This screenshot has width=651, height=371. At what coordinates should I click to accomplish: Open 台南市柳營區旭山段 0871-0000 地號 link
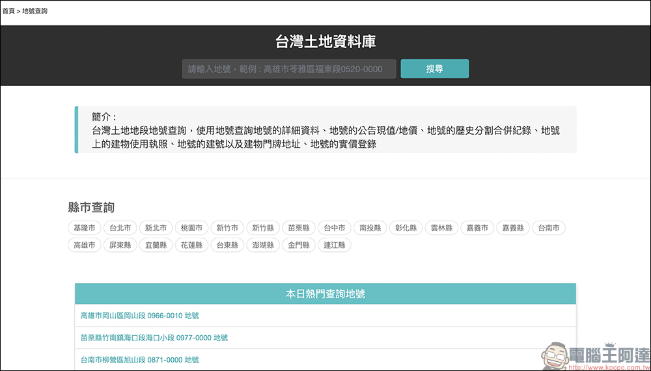(x=139, y=360)
